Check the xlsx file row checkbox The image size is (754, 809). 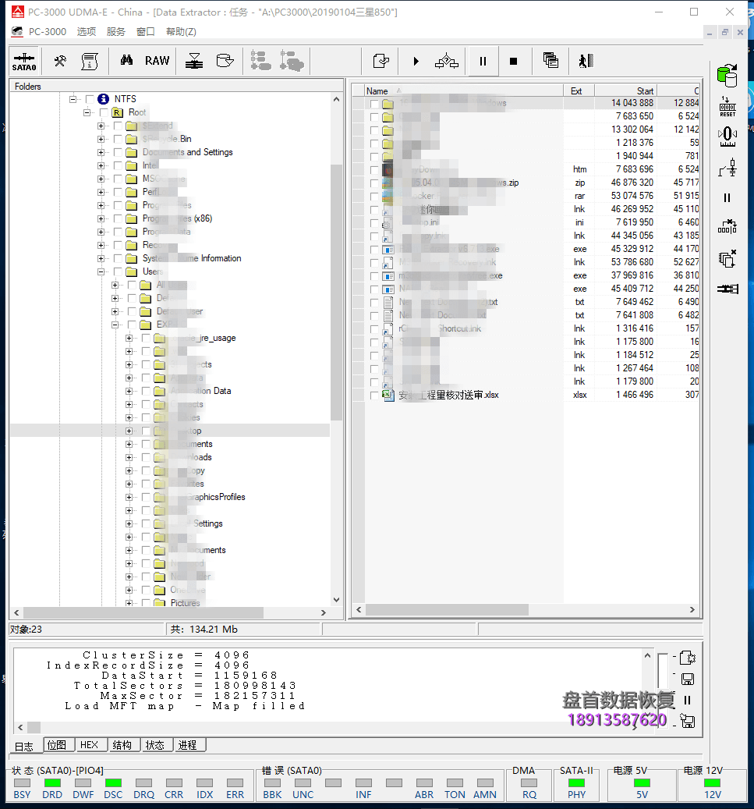tap(374, 396)
